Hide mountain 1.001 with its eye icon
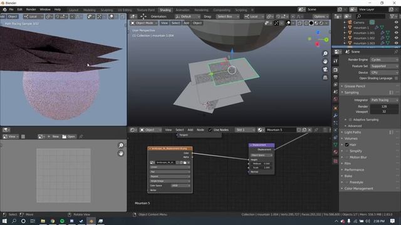 coord(396,33)
